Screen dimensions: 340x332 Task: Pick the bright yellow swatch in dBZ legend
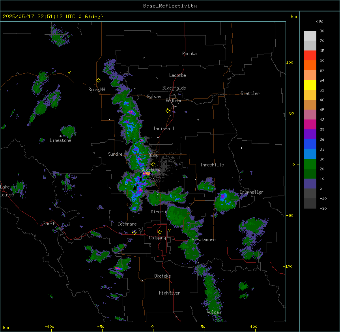pos(310,85)
